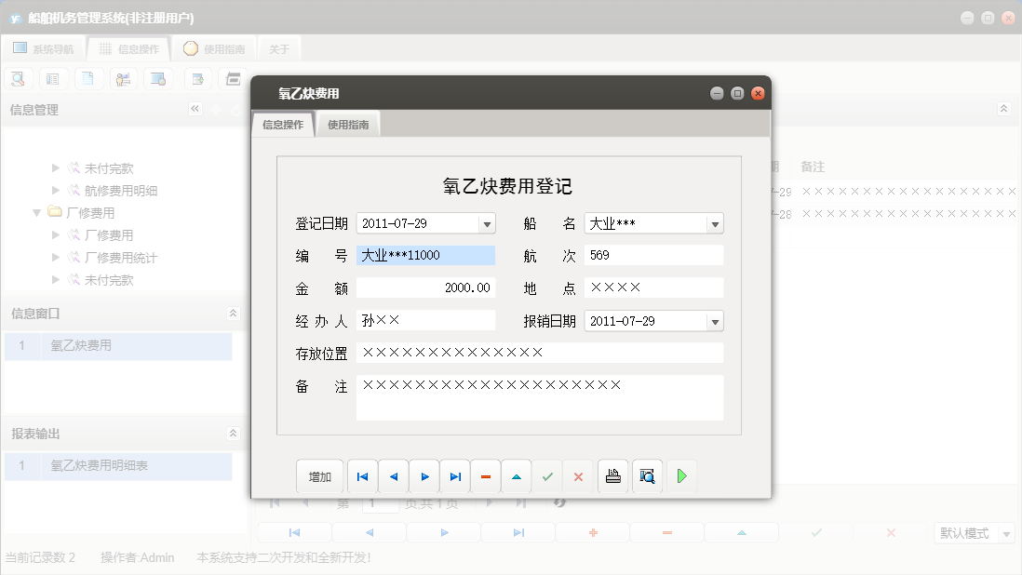1022x575 pixels.
Task: Open the 船名 dropdown showing 大业***
Action: (x=713, y=222)
